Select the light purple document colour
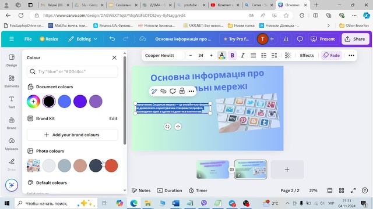373x209 pixels. tap(96, 102)
